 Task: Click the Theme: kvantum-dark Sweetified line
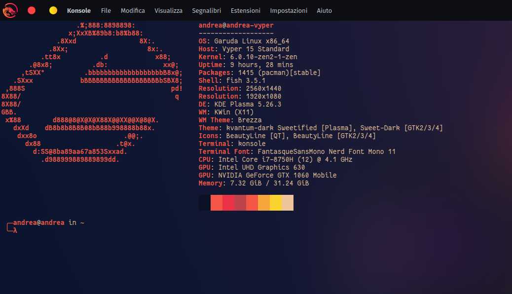[320, 128]
